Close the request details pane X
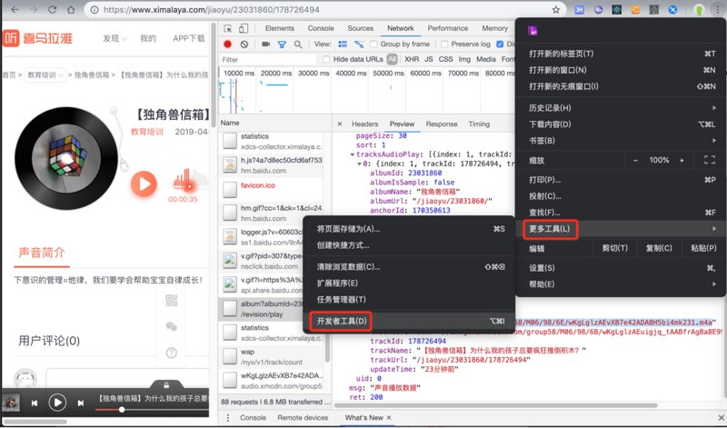The height and width of the screenshot is (428, 727). (340, 124)
